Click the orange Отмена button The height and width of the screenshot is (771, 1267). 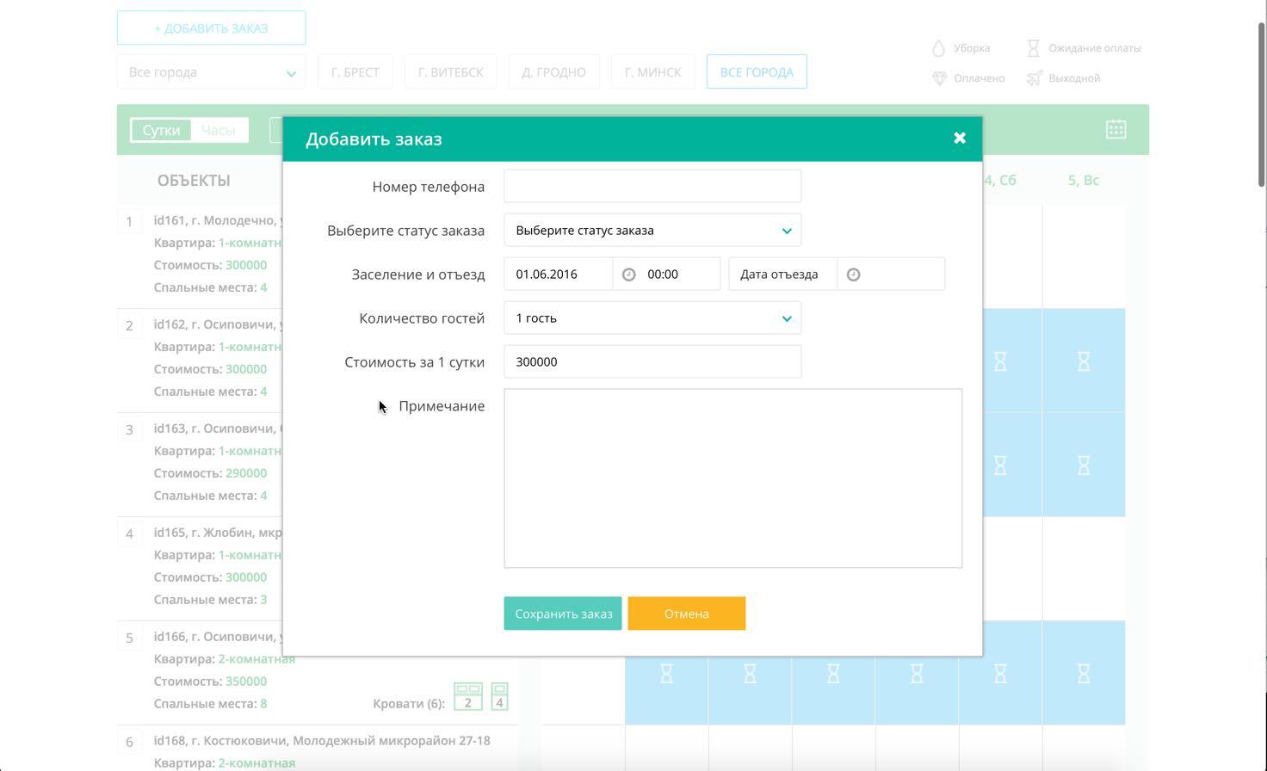coord(686,613)
